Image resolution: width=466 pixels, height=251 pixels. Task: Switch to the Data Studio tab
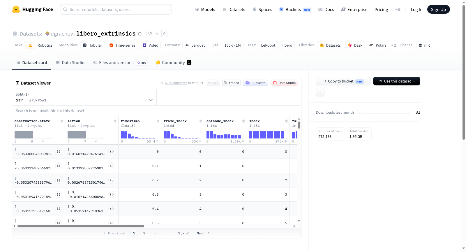(70, 63)
